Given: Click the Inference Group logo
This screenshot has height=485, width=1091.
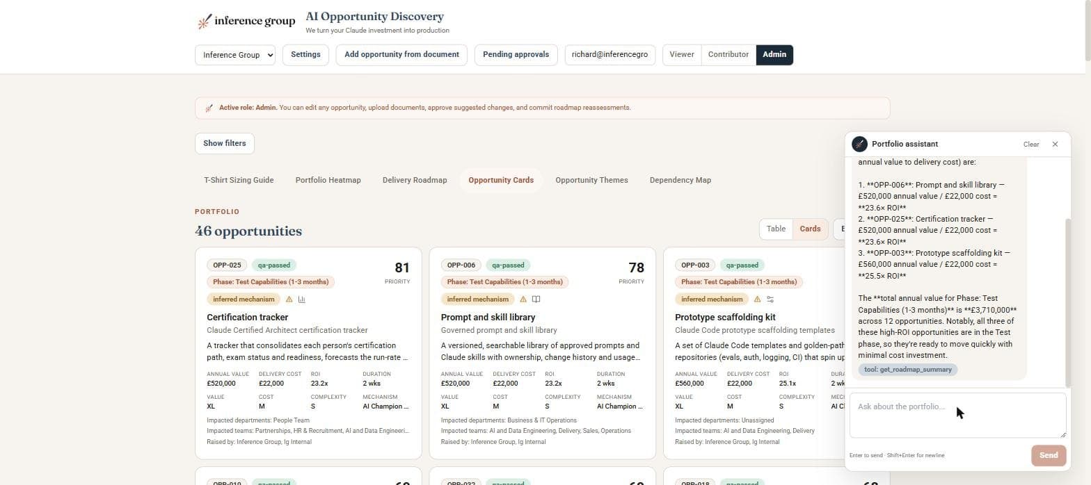Looking at the screenshot, I should click(246, 22).
